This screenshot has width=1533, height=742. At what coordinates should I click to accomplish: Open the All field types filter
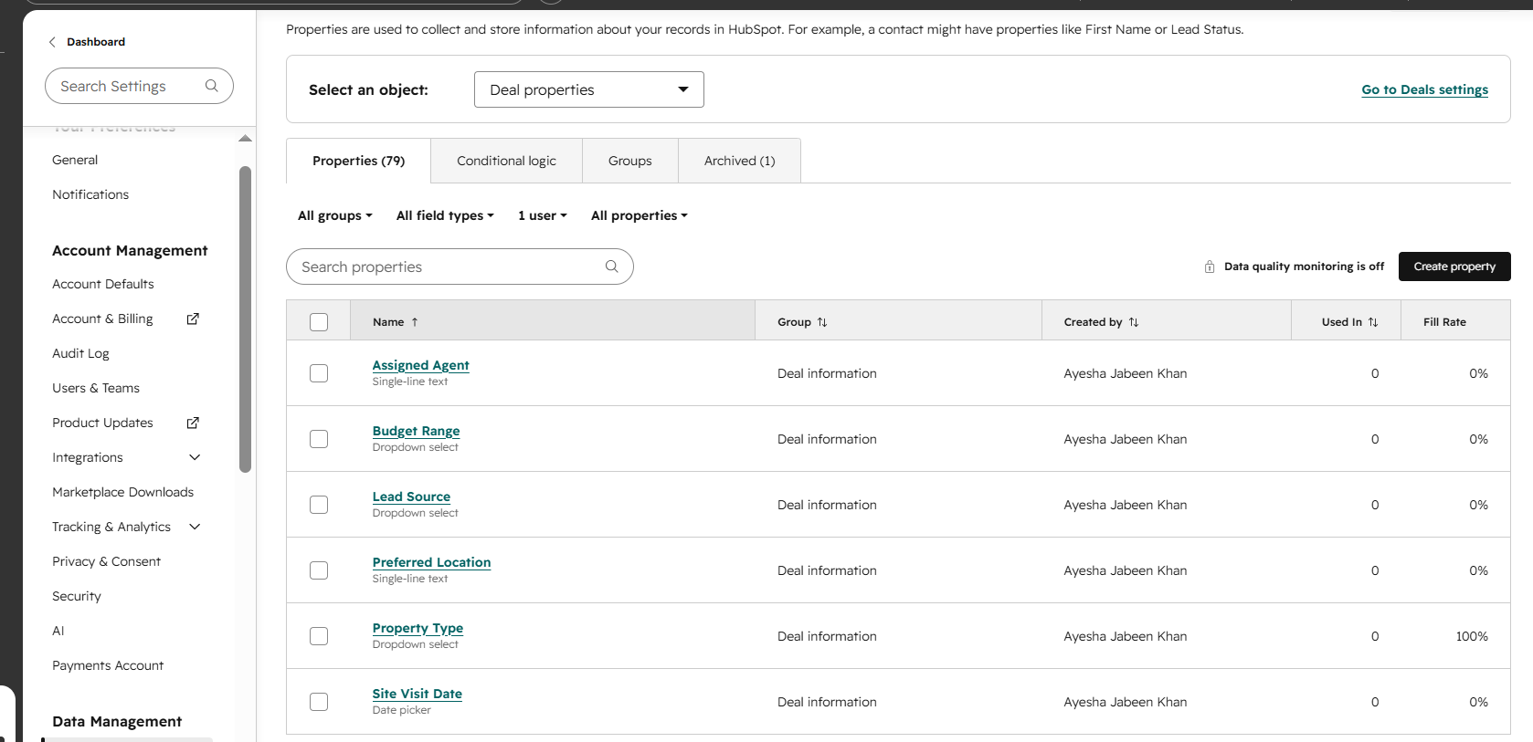click(x=445, y=215)
